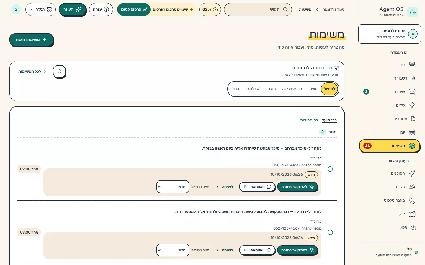
Task: Open הסוכנים agents item
Action: 390,173
